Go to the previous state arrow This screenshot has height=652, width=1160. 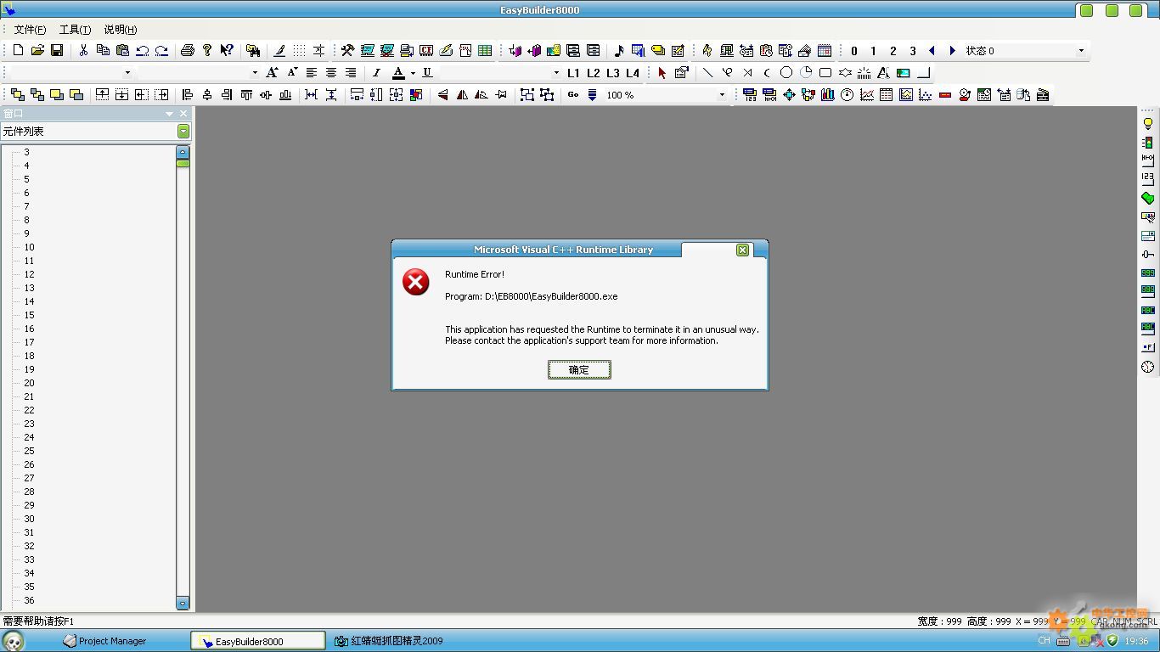932,51
